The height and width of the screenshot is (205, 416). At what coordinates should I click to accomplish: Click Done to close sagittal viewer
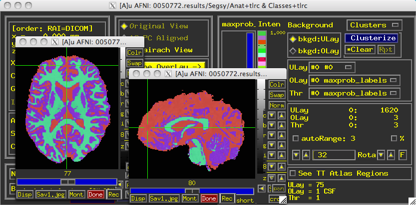(x=209, y=199)
